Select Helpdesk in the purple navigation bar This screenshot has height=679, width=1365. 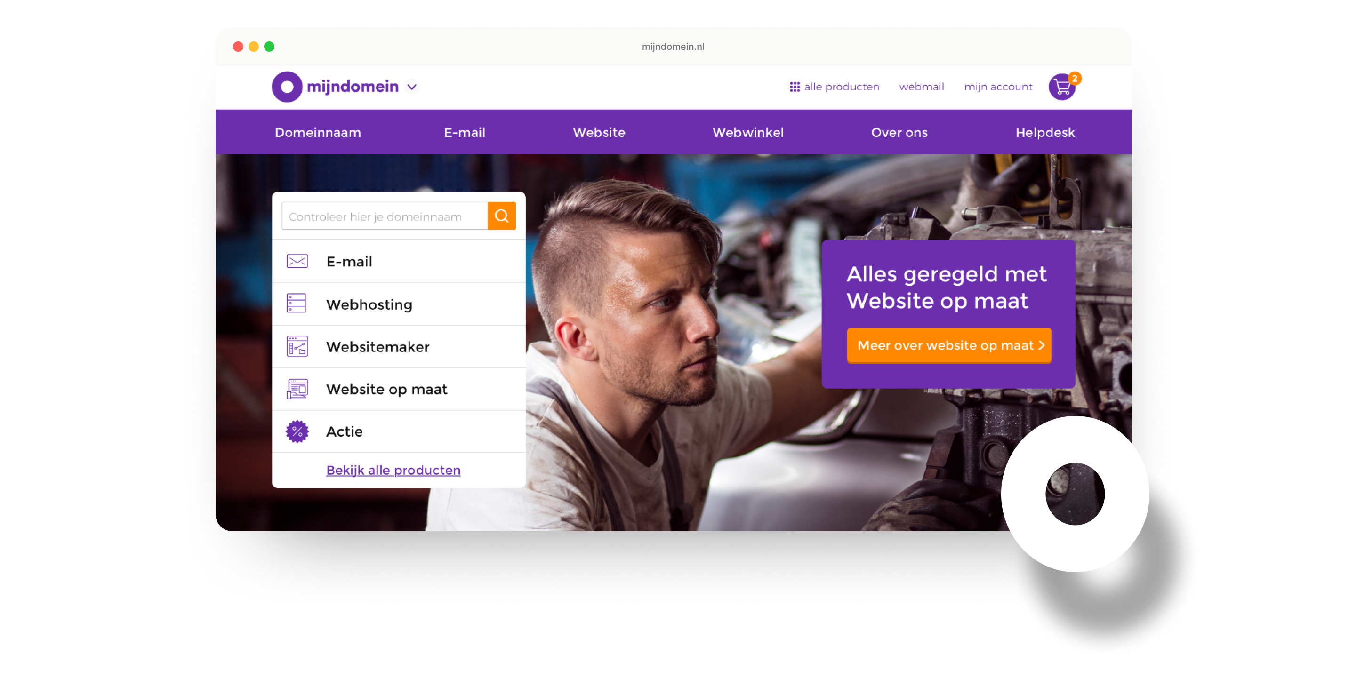point(1045,132)
